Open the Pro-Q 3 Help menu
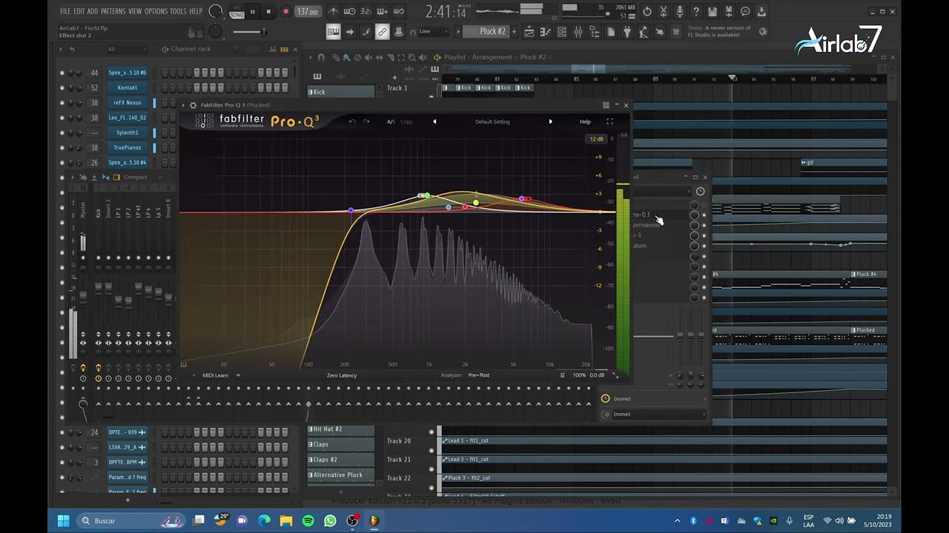The image size is (949, 533). (585, 121)
